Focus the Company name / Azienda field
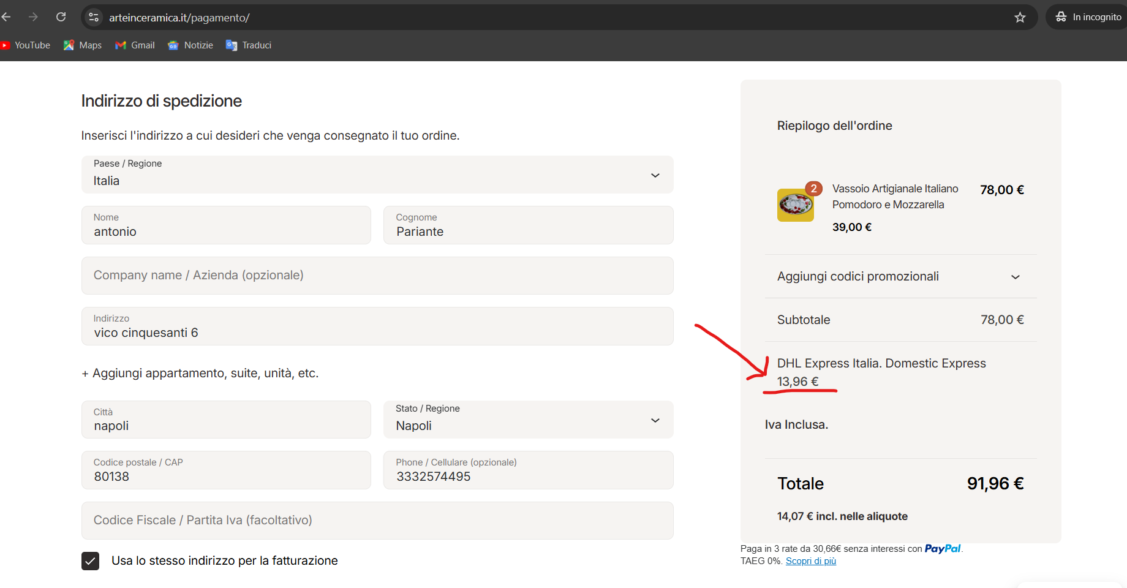1127x588 pixels. pyautogui.click(x=377, y=276)
